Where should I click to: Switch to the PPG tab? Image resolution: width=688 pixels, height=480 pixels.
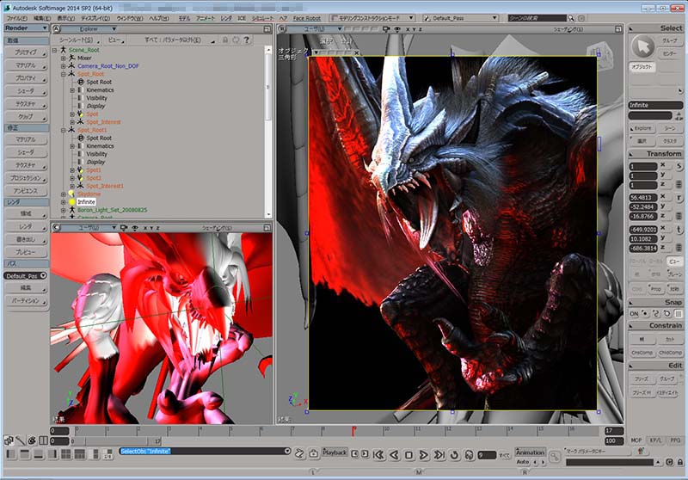[x=675, y=440]
